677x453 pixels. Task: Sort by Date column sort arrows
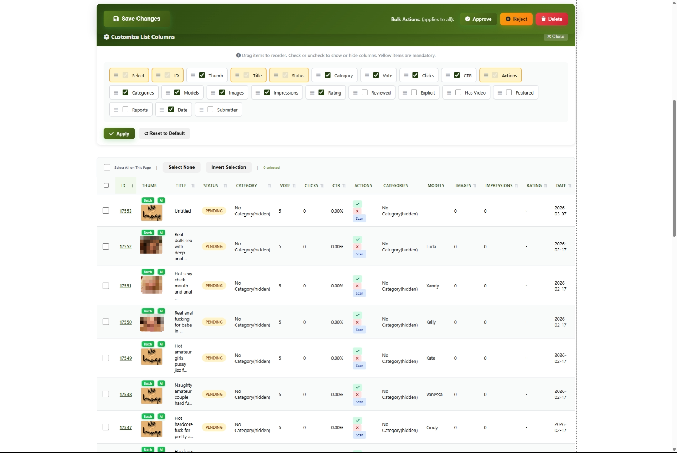pyautogui.click(x=570, y=186)
